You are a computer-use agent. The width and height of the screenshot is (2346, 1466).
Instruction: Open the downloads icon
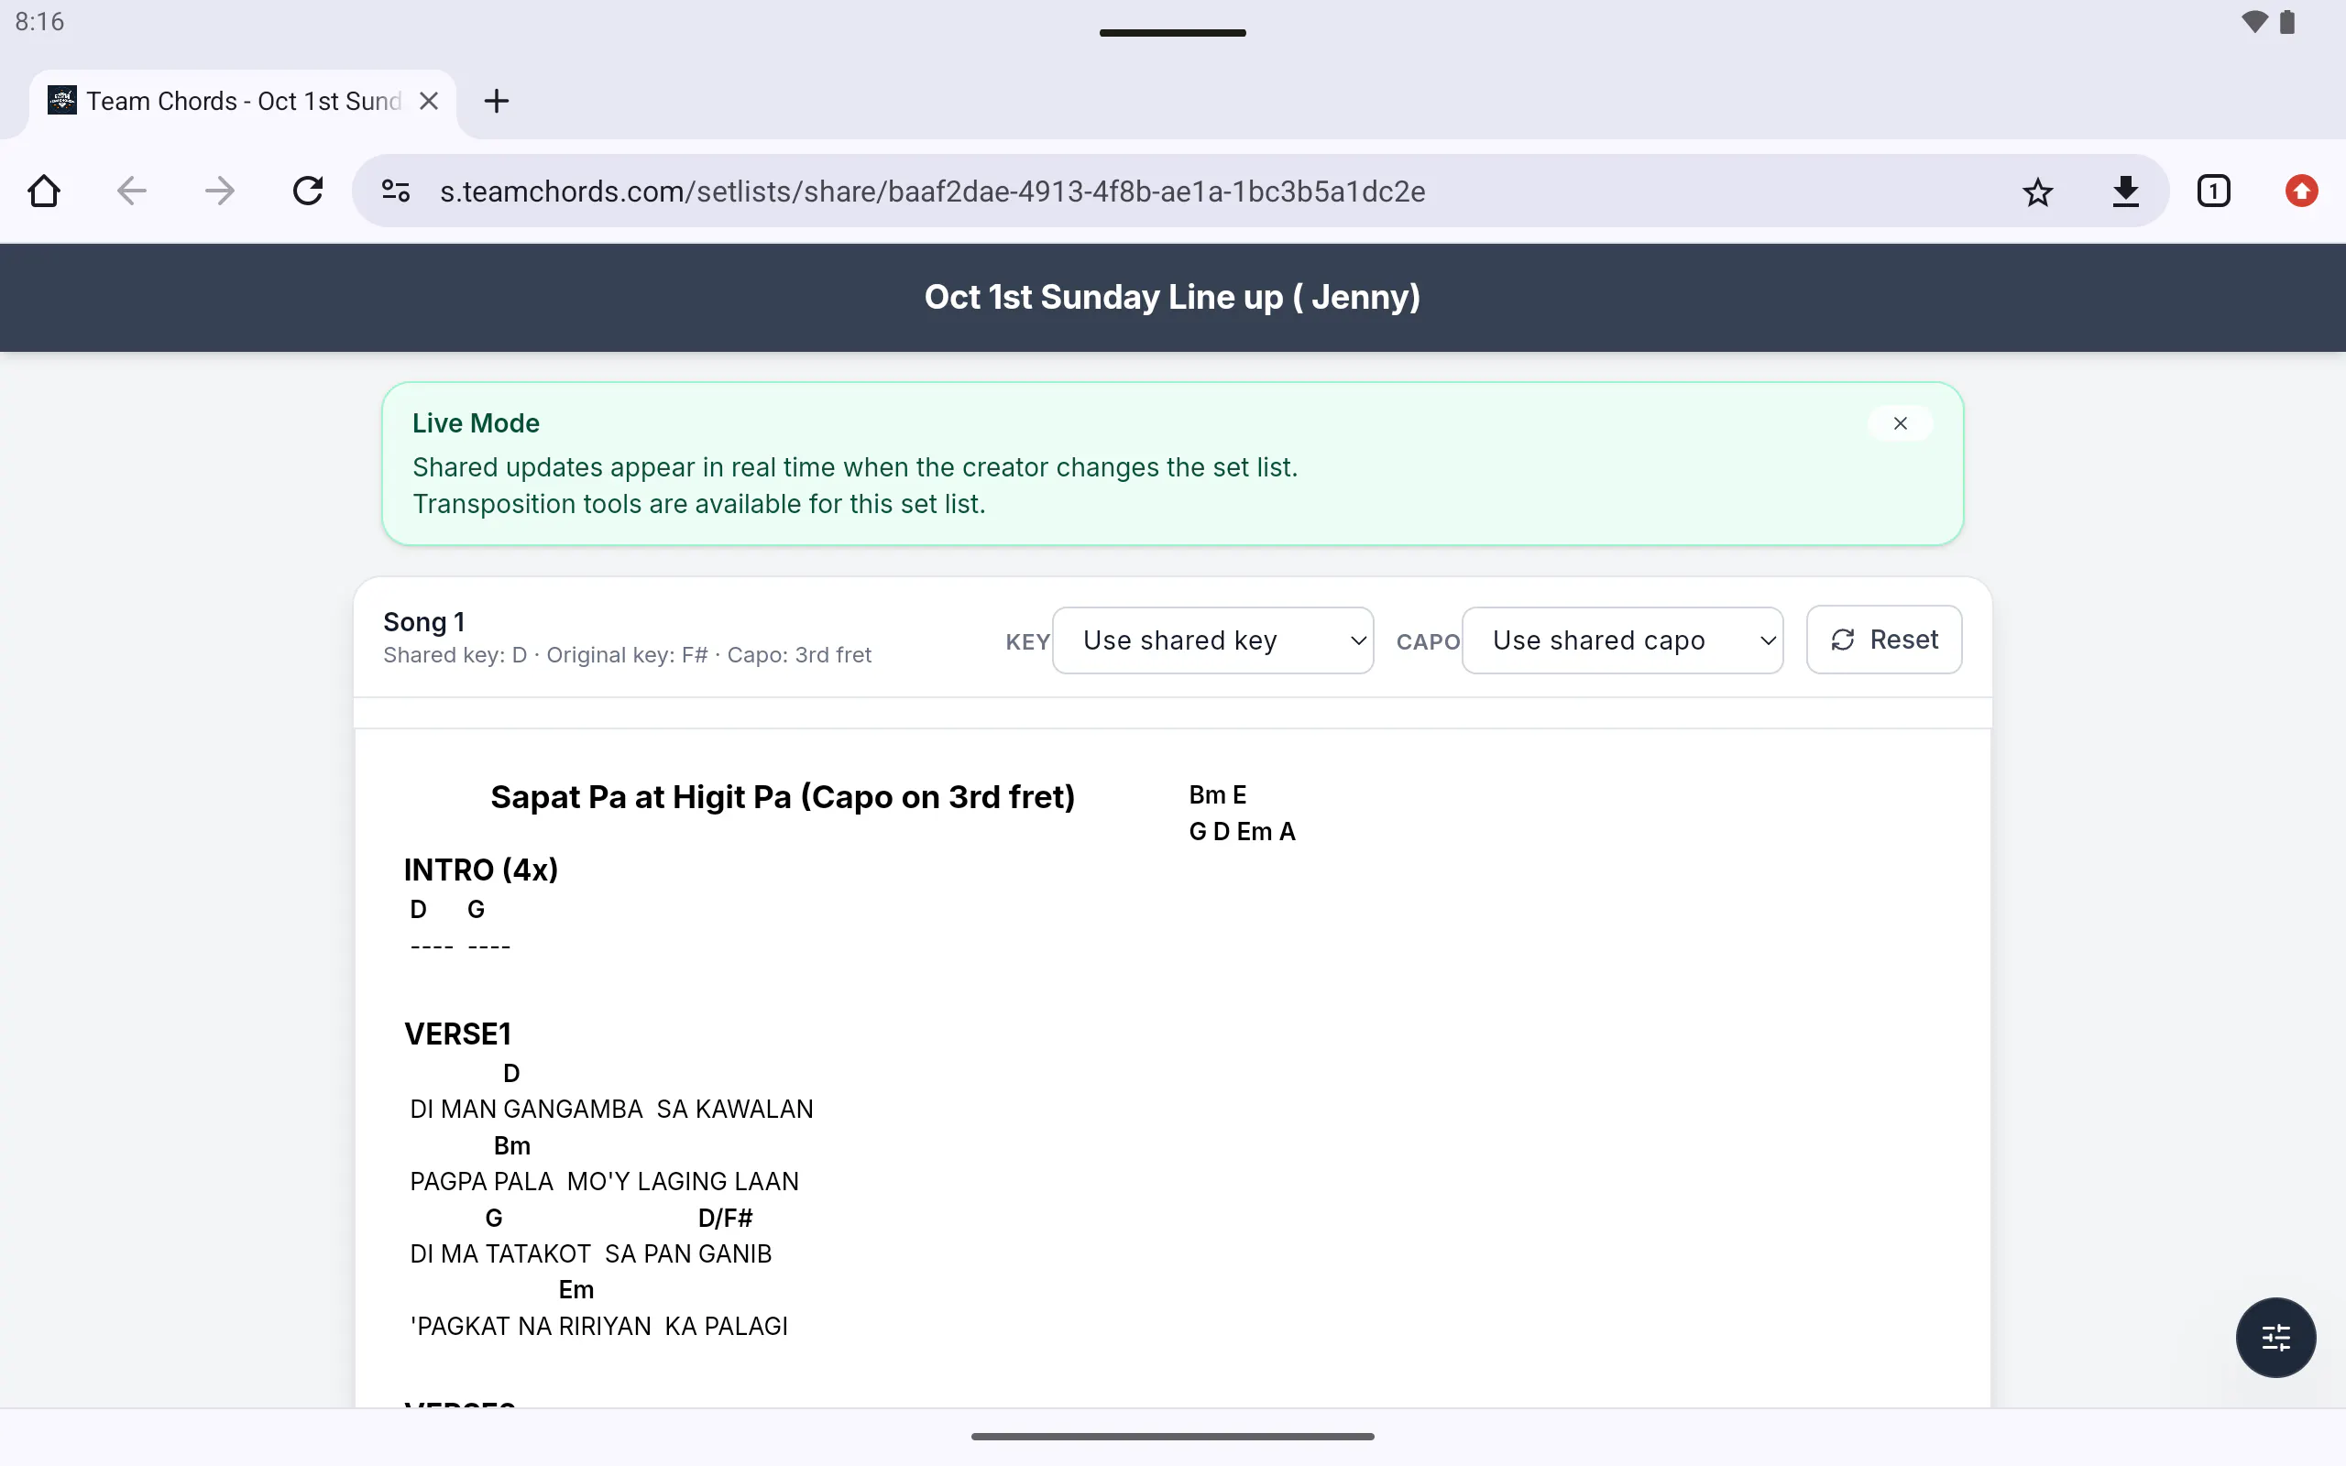pos(2126,191)
